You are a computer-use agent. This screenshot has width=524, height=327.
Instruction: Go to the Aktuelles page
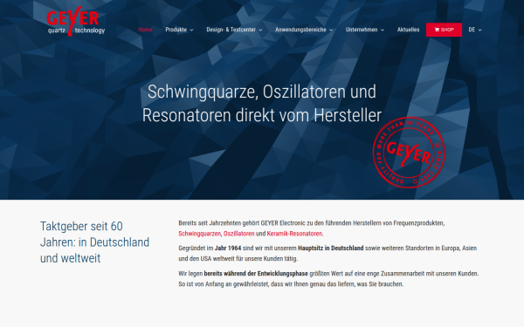(x=408, y=30)
